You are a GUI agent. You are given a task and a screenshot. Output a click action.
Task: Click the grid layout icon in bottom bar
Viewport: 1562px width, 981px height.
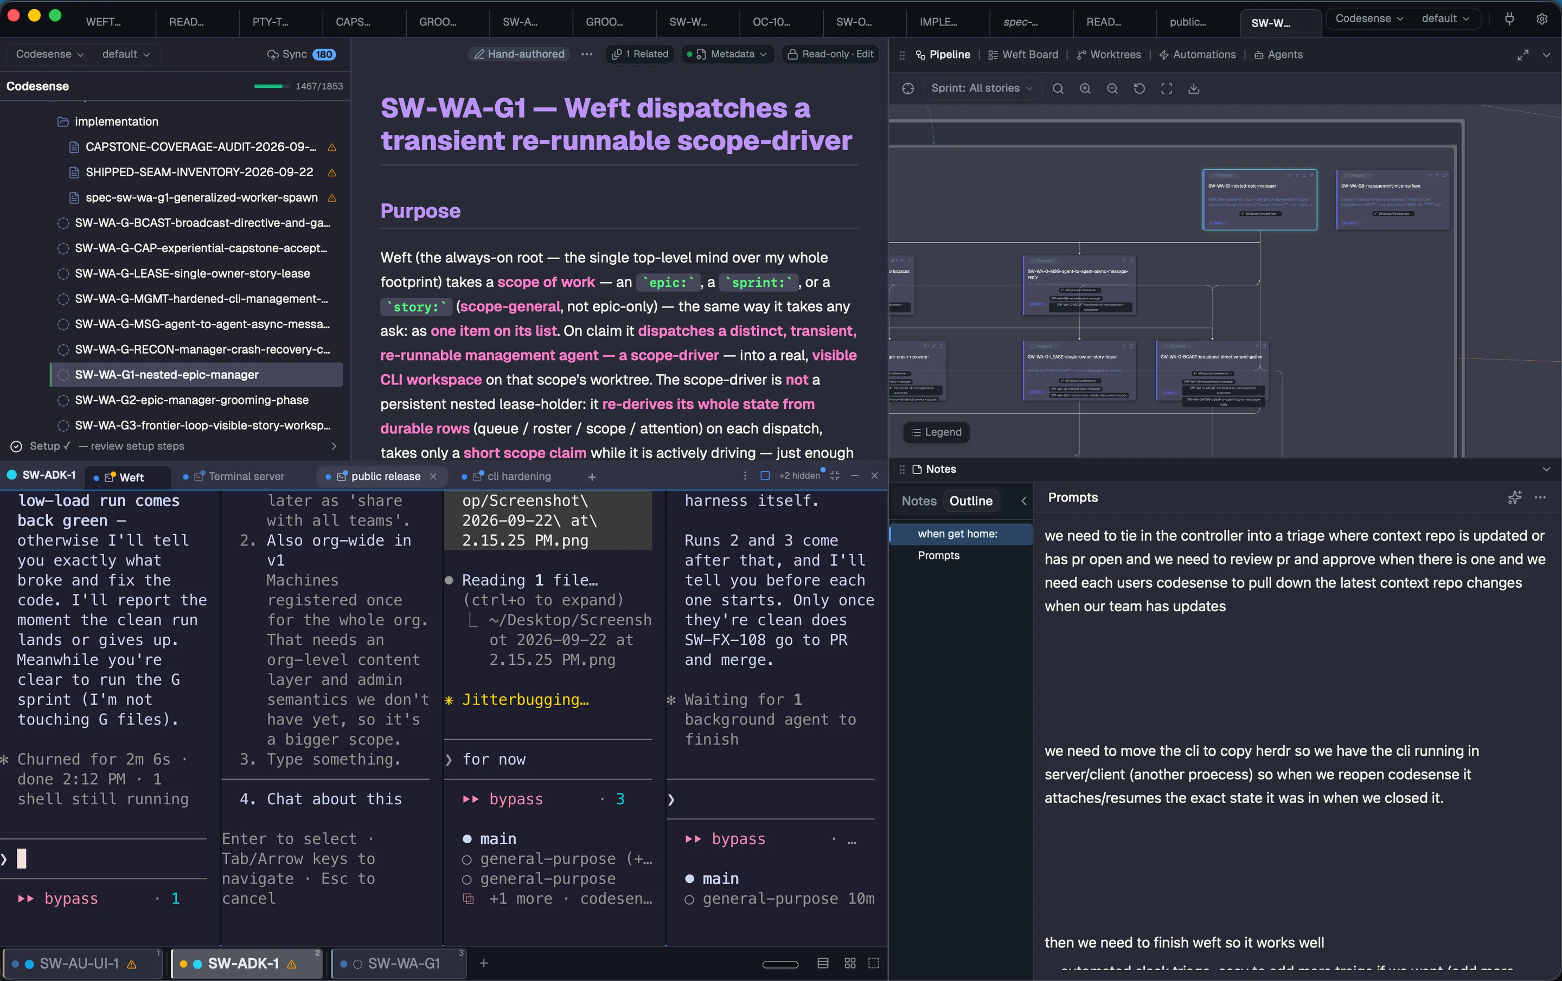click(850, 963)
